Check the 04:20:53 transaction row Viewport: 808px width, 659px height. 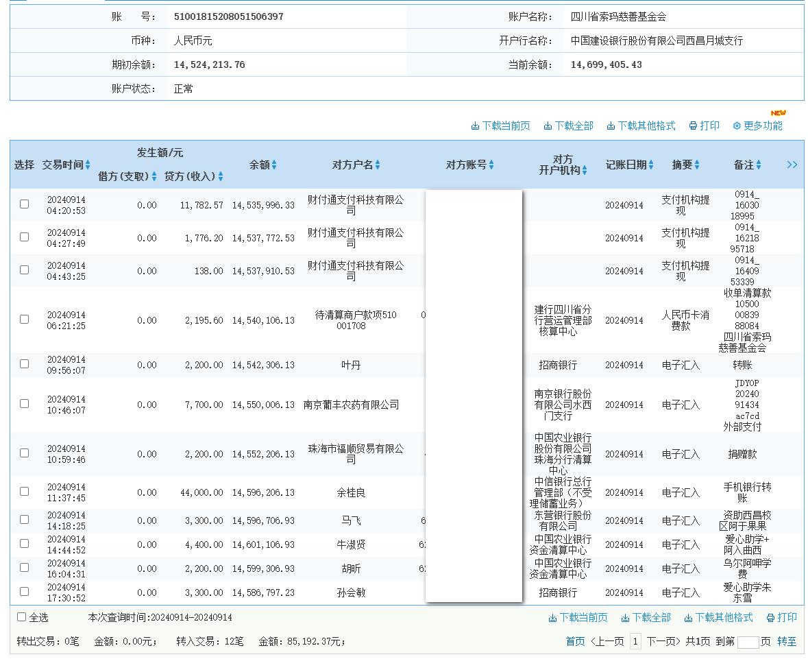click(24, 204)
